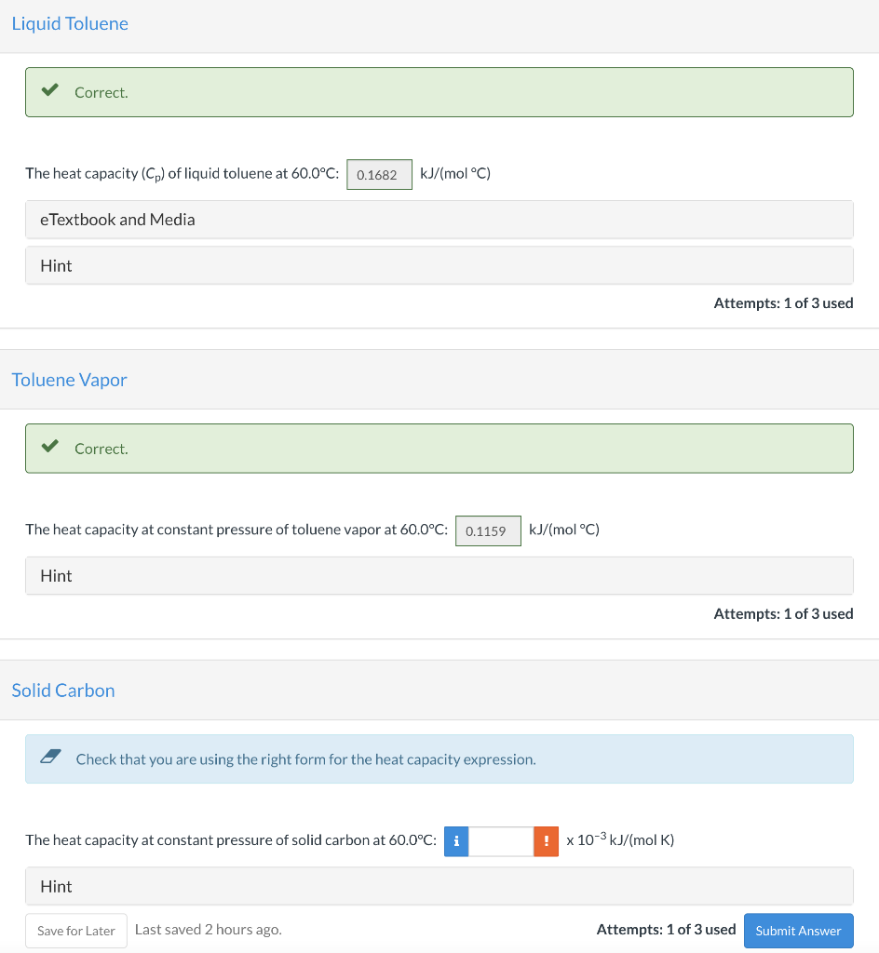
Task: Open the Liquid Toluene section heading
Action: point(70,23)
